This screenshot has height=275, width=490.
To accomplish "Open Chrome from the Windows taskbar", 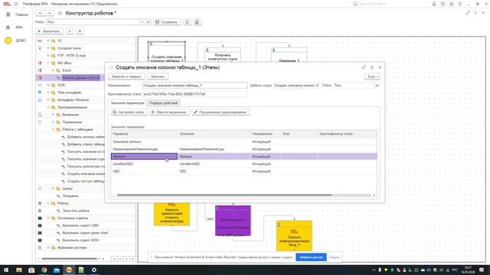I will coord(44,270).
